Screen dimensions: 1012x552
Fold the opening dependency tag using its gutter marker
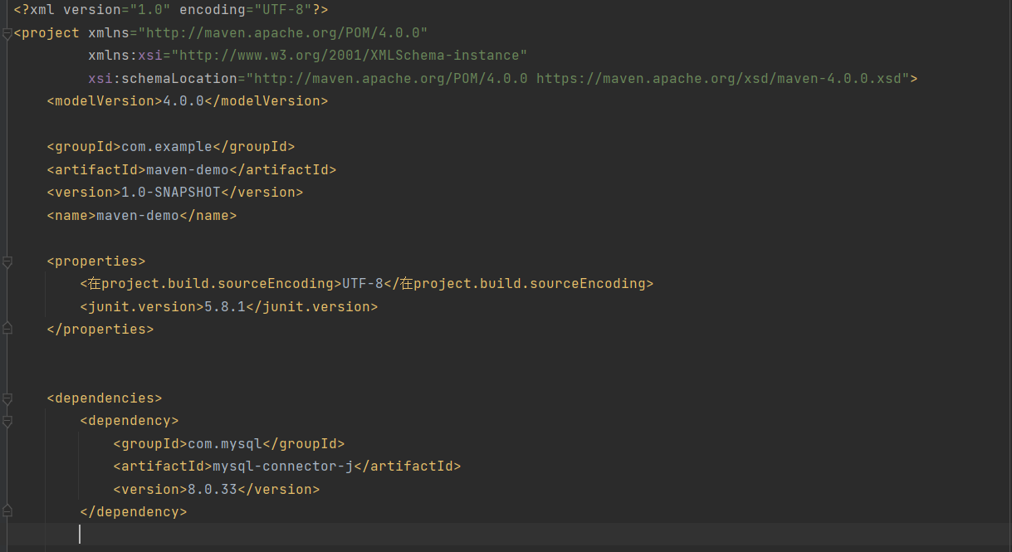[7, 421]
